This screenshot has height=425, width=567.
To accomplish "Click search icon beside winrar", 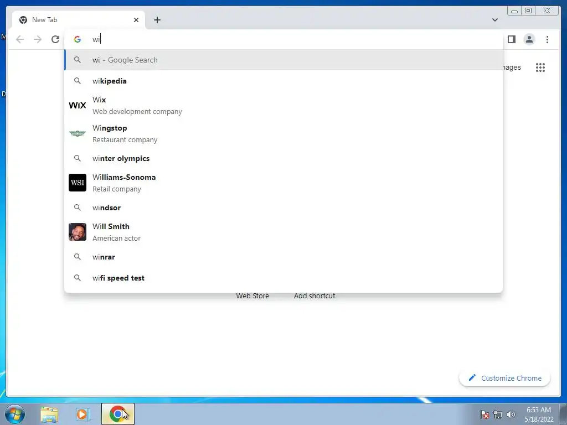I will pyautogui.click(x=78, y=257).
